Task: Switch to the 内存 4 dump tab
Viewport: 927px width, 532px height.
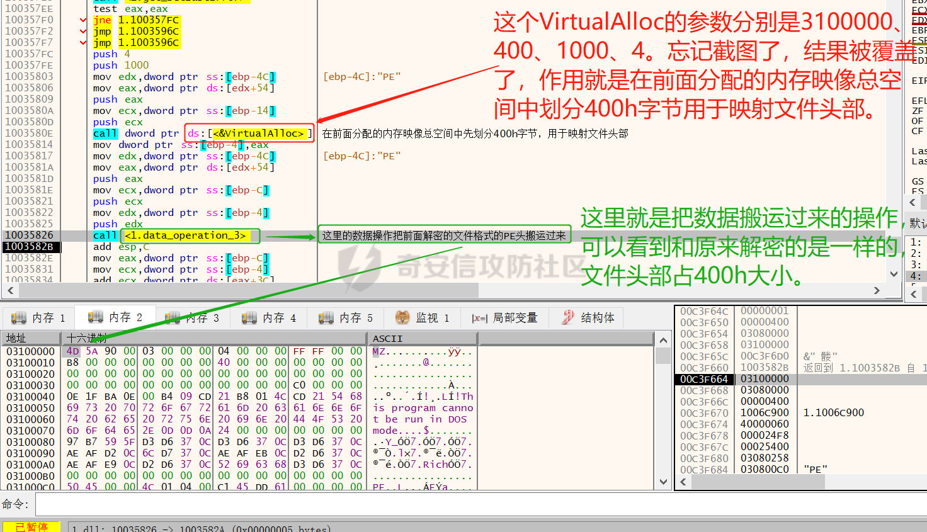Action: [x=269, y=318]
